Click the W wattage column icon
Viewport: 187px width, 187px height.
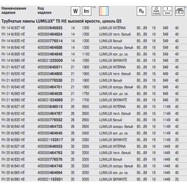(76, 11)
